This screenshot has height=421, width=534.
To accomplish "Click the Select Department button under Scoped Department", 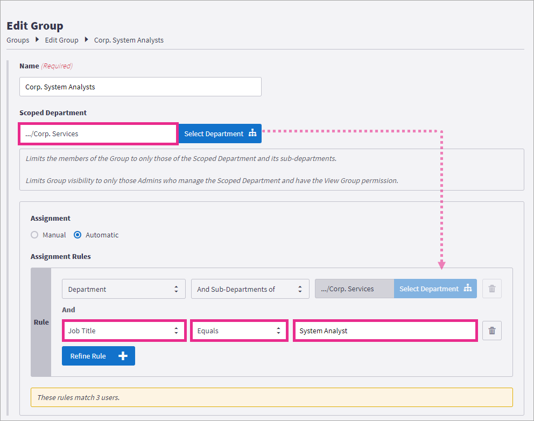I will tap(220, 134).
